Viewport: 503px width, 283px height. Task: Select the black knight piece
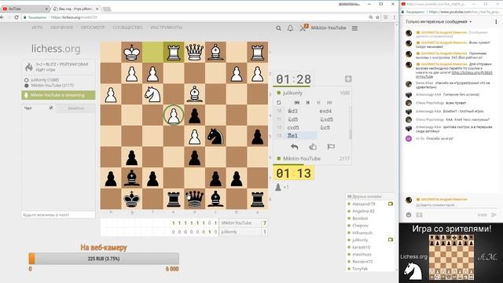[215, 136]
